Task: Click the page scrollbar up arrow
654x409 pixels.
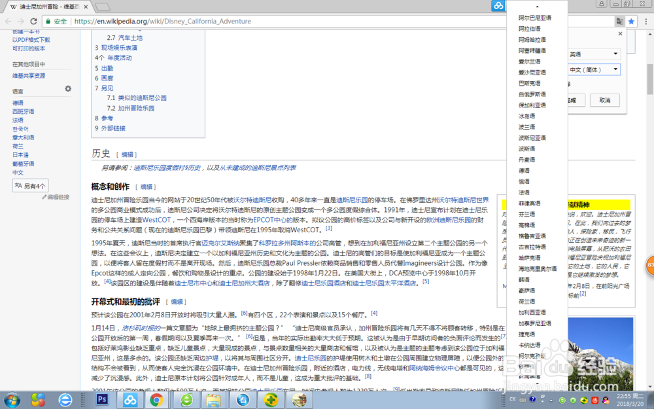Action: click(650, 33)
